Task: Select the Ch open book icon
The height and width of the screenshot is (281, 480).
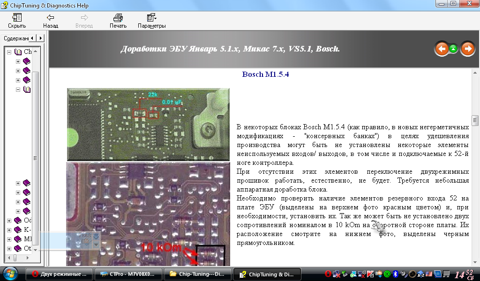Action: pyautogui.click(x=18, y=52)
